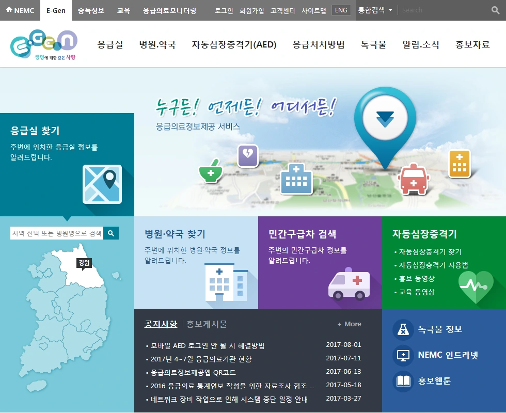Click the red ambulance icon in banner
Image resolution: width=506 pixels, height=413 pixels.
point(414,179)
